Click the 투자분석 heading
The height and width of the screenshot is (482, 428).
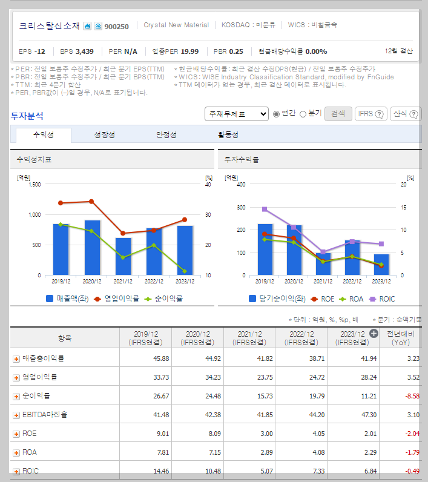[x=27, y=116]
